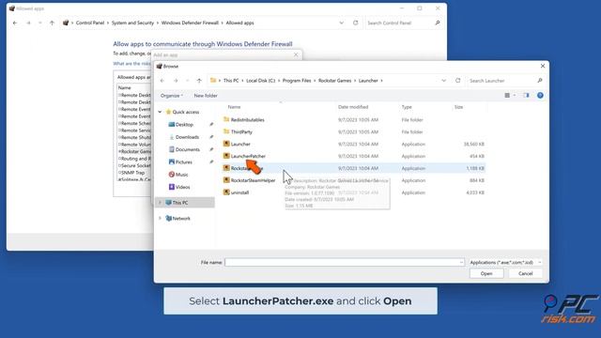Create a New folder
Viewport: 601px width, 338px height.
coord(206,96)
